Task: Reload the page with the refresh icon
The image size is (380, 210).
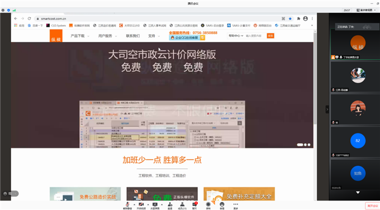Action: [29, 18]
